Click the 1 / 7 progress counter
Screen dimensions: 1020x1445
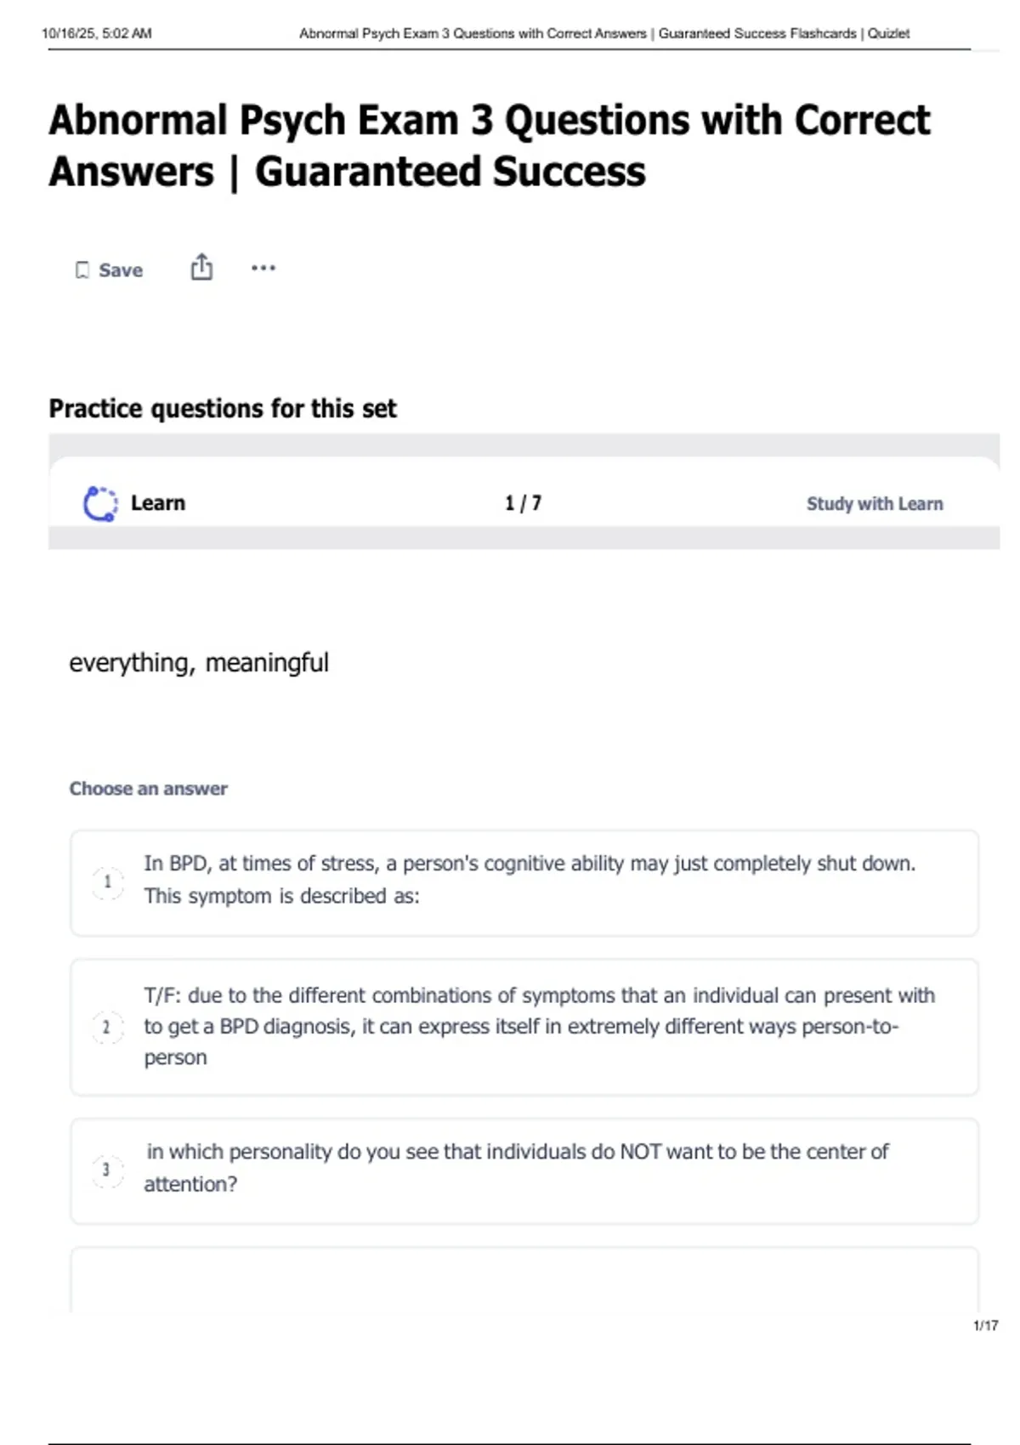click(523, 503)
